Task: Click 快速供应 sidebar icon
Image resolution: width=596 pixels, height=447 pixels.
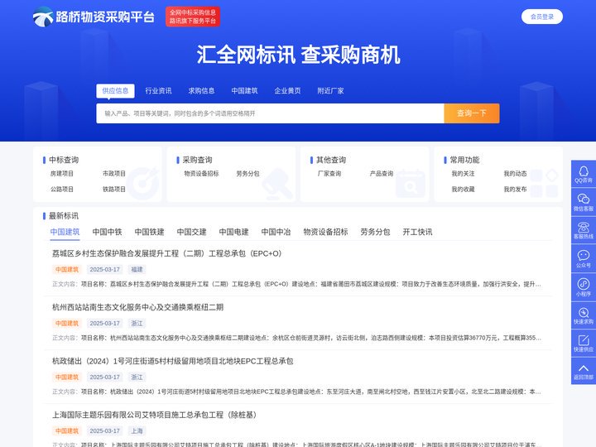Action: (x=584, y=344)
